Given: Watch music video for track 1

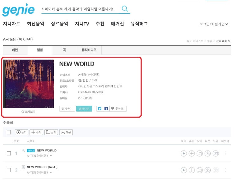Looking at the screenshot, I should [216, 153].
